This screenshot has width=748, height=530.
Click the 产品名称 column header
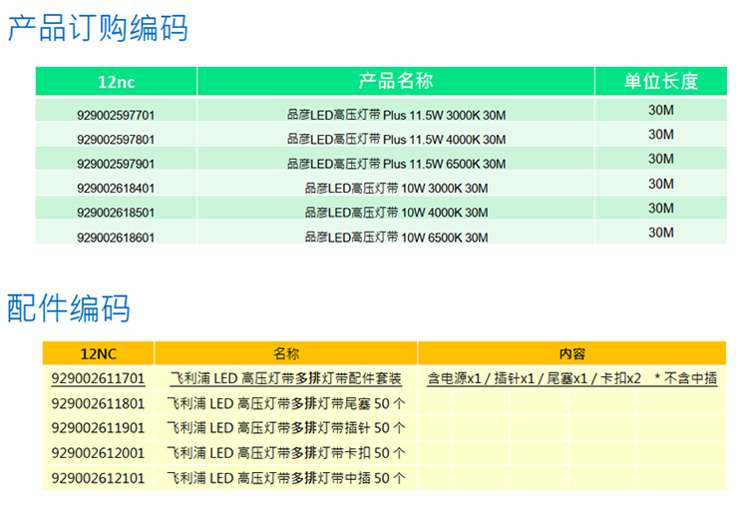click(x=396, y=81)
